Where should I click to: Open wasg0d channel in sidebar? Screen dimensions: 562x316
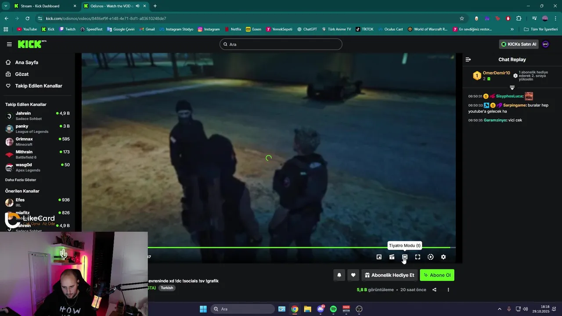[37, 167]
